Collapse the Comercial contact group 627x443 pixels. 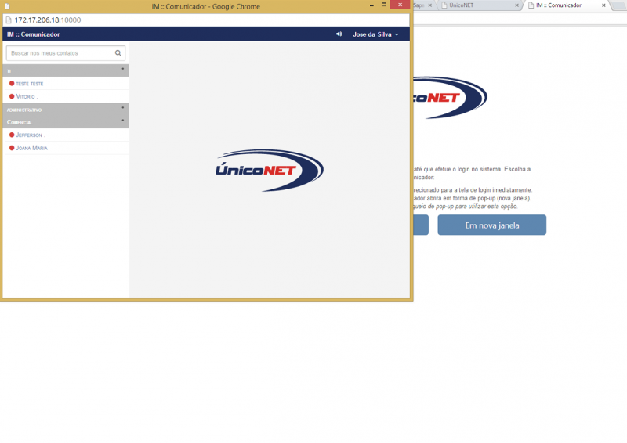click(66, 122)
